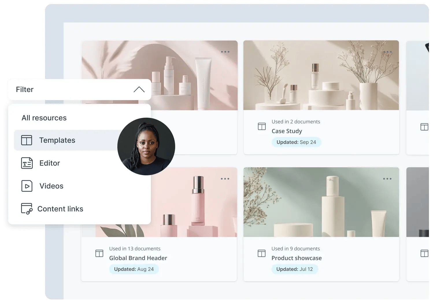Click the template icon beside Product showcase
The width and height of the screenshot is (433, 306).
click(x=261, y=253)
